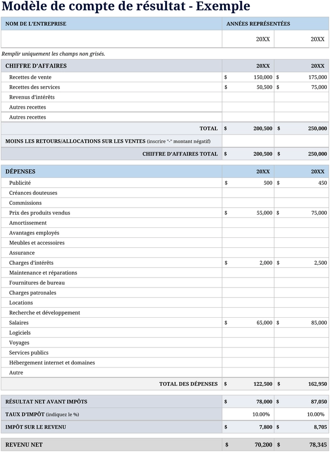Viewport: 330px width, 452px height.
Task: Select the Prix des produits vendus label
Action: 40,213
